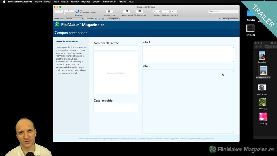Viewport: 277px width, 156px height.
Task: Click the record number field
Action: (69, 11)
